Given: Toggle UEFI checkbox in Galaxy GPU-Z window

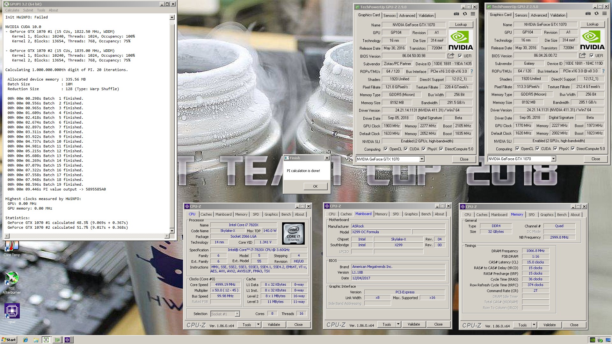Looking at the screenshot, I should [x=592, y=55].
